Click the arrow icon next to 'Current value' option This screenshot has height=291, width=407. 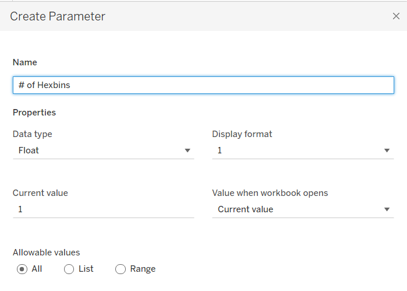point(387,209)
